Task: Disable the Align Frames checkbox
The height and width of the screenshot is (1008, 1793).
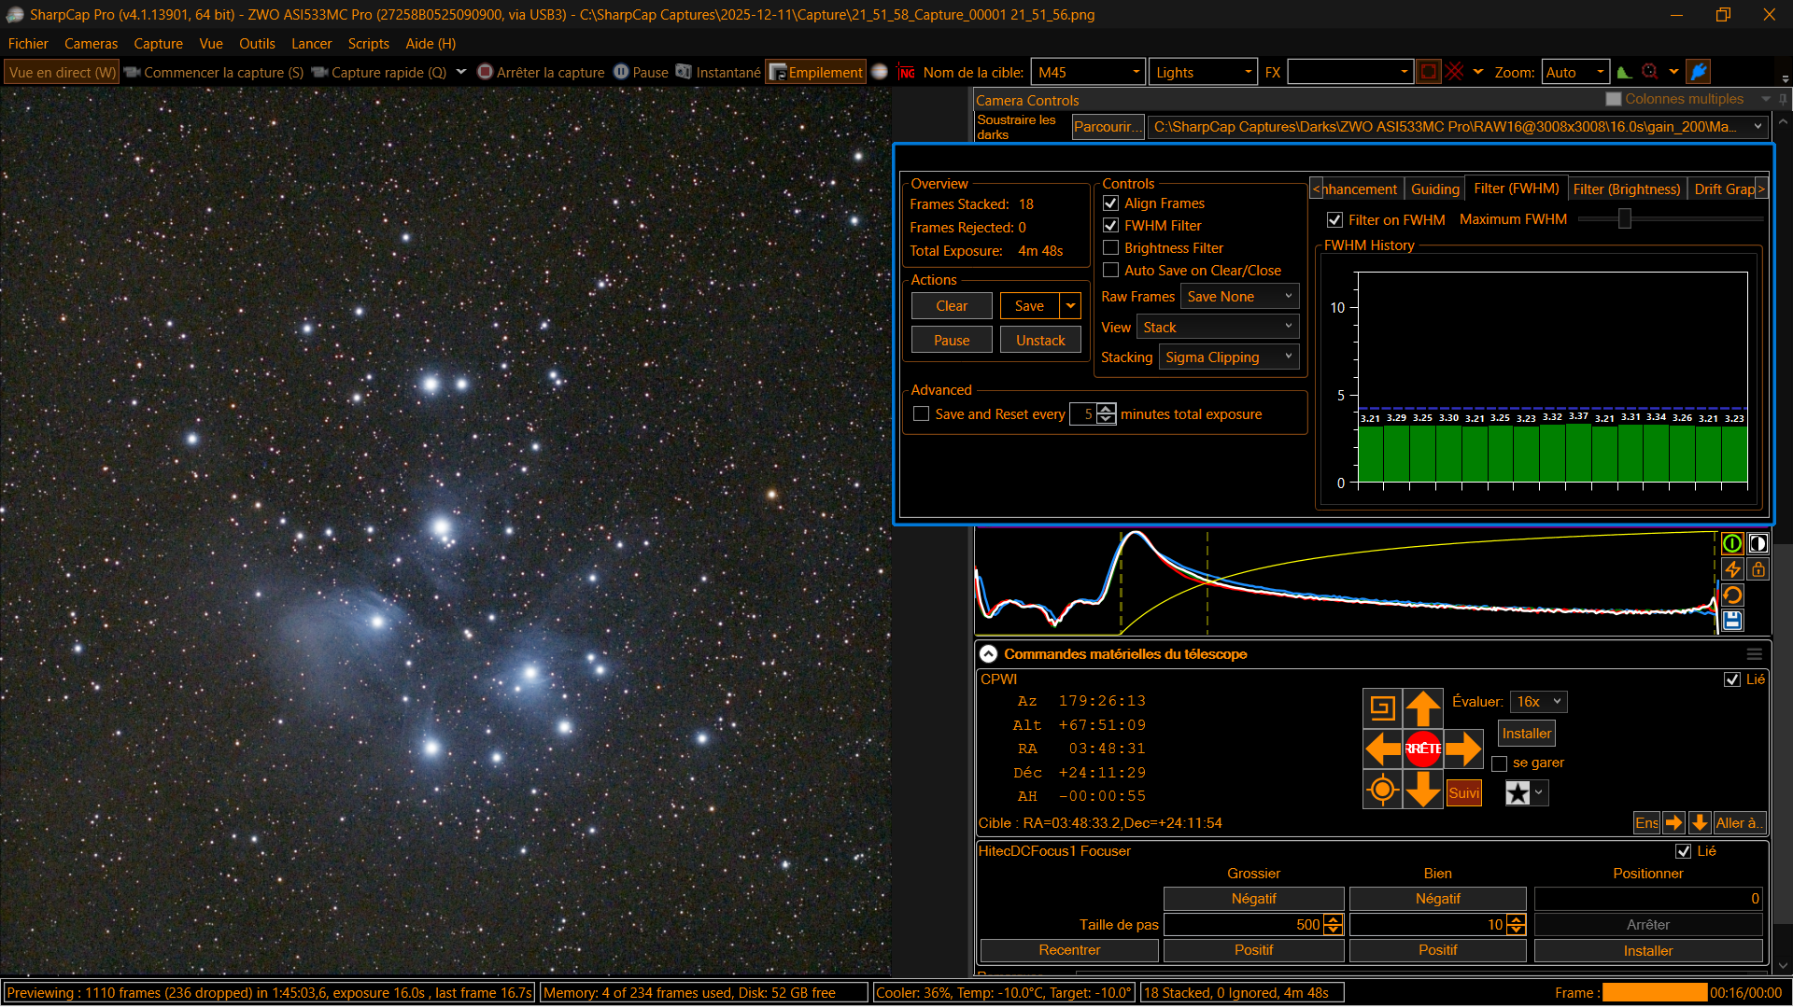Action: point(1110,203)
